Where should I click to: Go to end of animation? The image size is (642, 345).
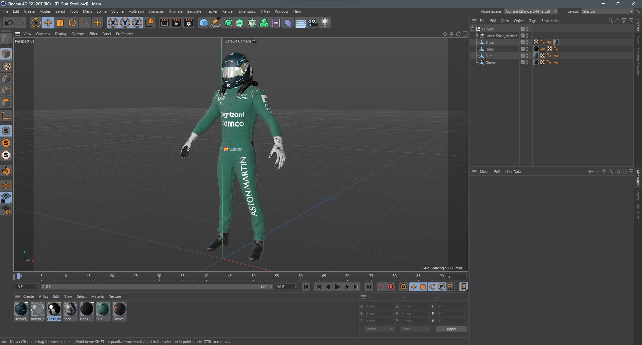click(368, 287)
